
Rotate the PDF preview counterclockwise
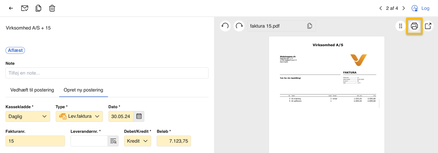point(225,26)
